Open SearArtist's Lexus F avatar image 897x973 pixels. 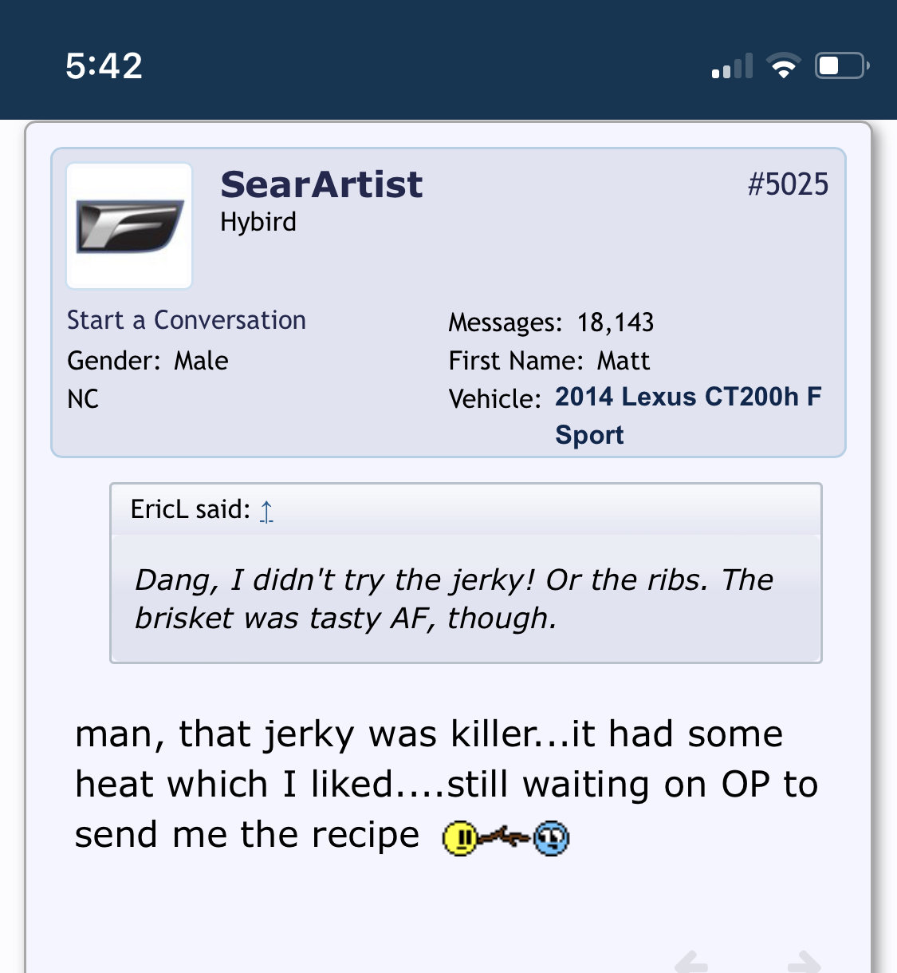coord(129,226)
